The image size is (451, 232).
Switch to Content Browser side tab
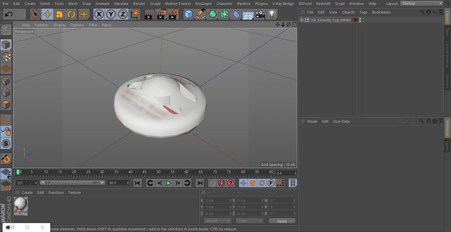(x=447, y=54)
